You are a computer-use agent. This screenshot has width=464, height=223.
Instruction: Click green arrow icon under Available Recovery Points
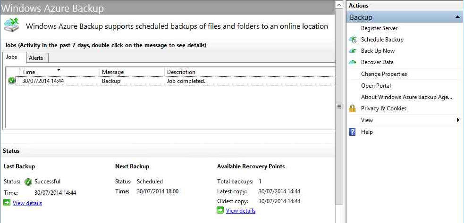pyautogui.click(x=220, y=210)
